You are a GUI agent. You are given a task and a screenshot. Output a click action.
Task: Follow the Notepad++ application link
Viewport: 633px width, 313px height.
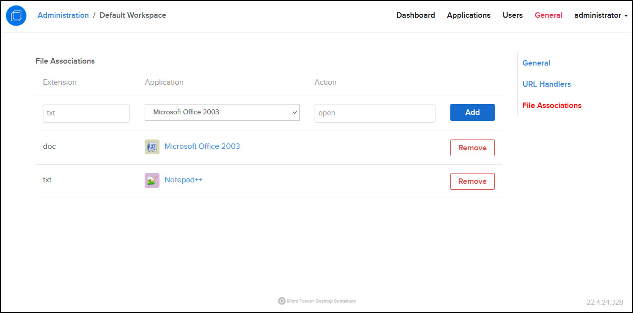tap(184, 180)
